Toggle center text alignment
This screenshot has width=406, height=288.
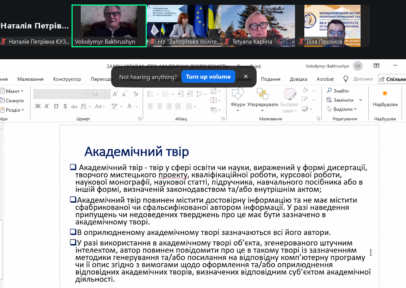click(x=159, y=106)
